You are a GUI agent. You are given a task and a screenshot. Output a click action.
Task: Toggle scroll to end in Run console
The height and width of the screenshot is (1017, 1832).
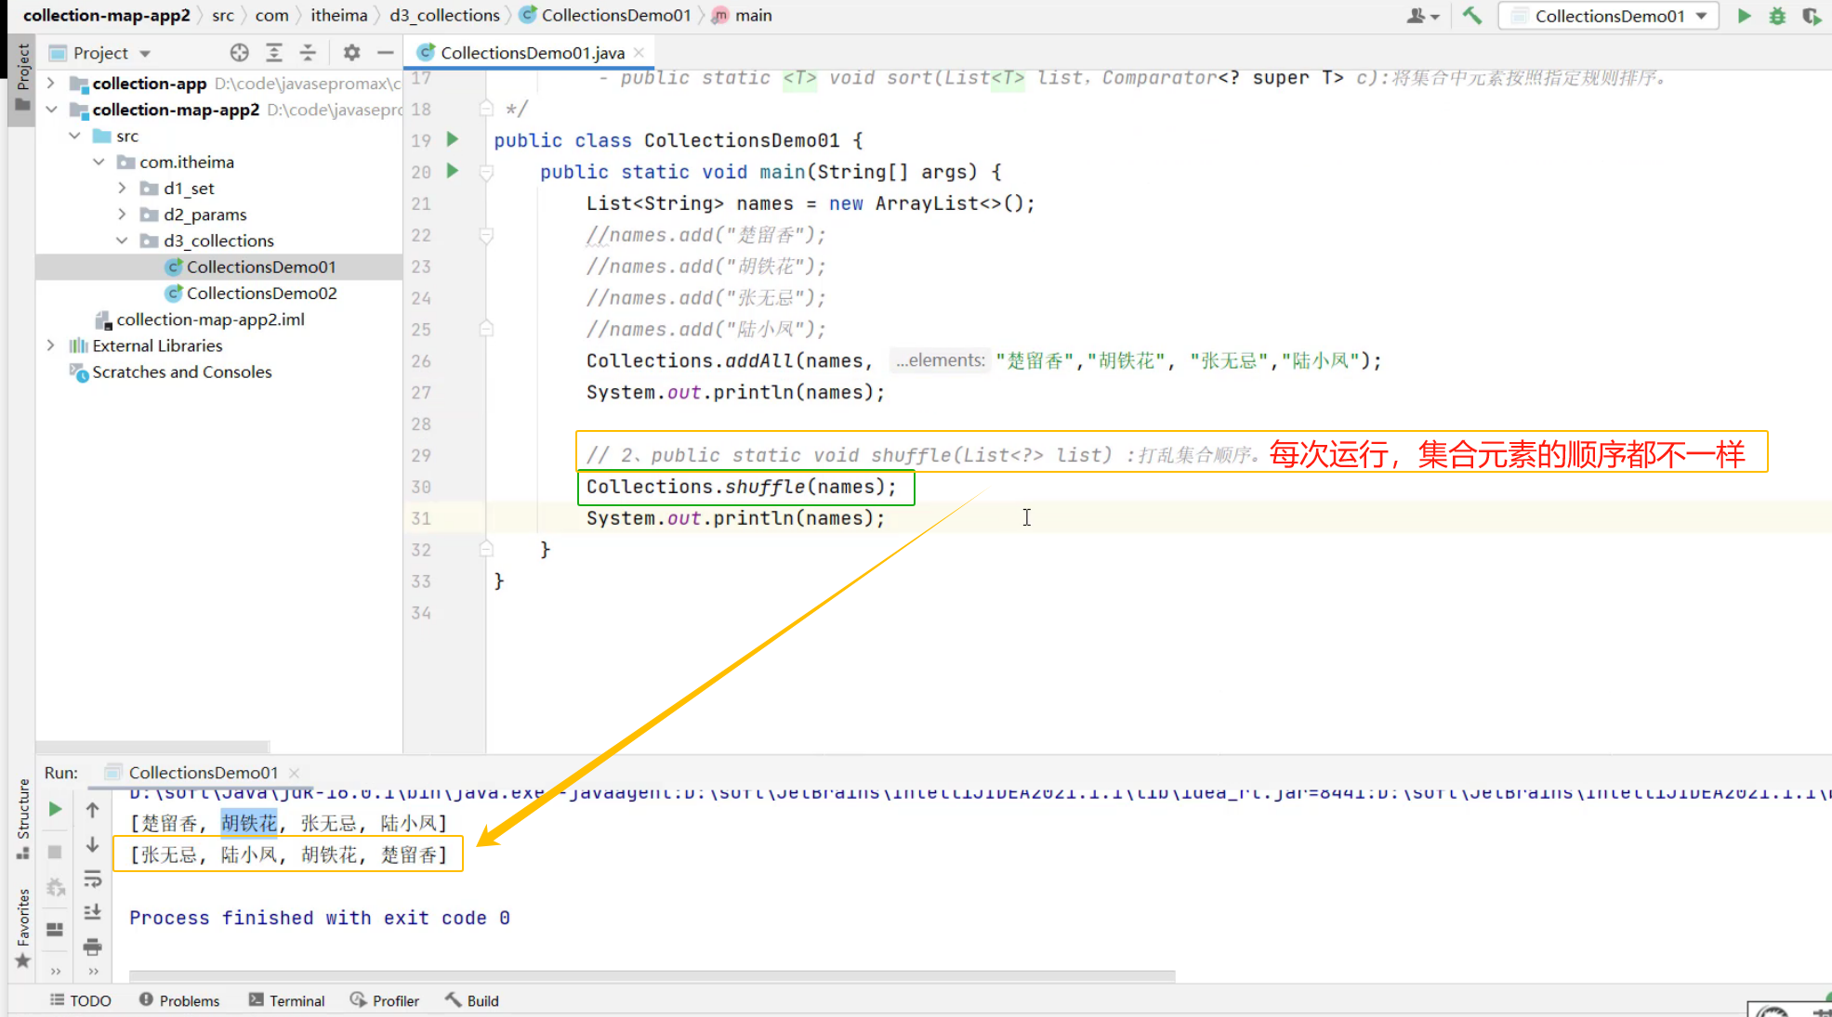pyautogui.click(x=92, y=912)
